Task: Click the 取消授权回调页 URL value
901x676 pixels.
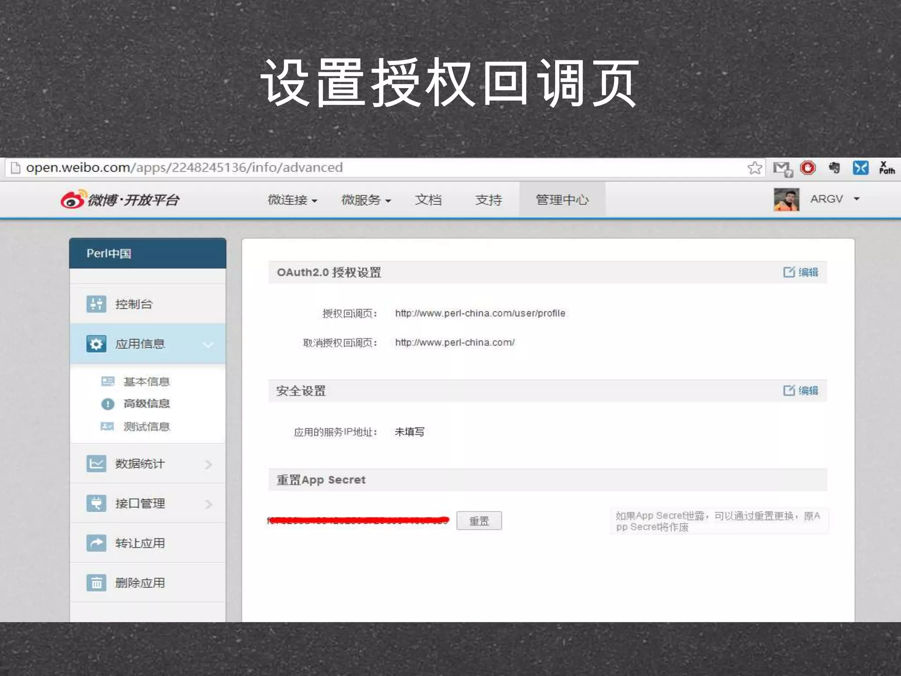Action: [455, 342]
